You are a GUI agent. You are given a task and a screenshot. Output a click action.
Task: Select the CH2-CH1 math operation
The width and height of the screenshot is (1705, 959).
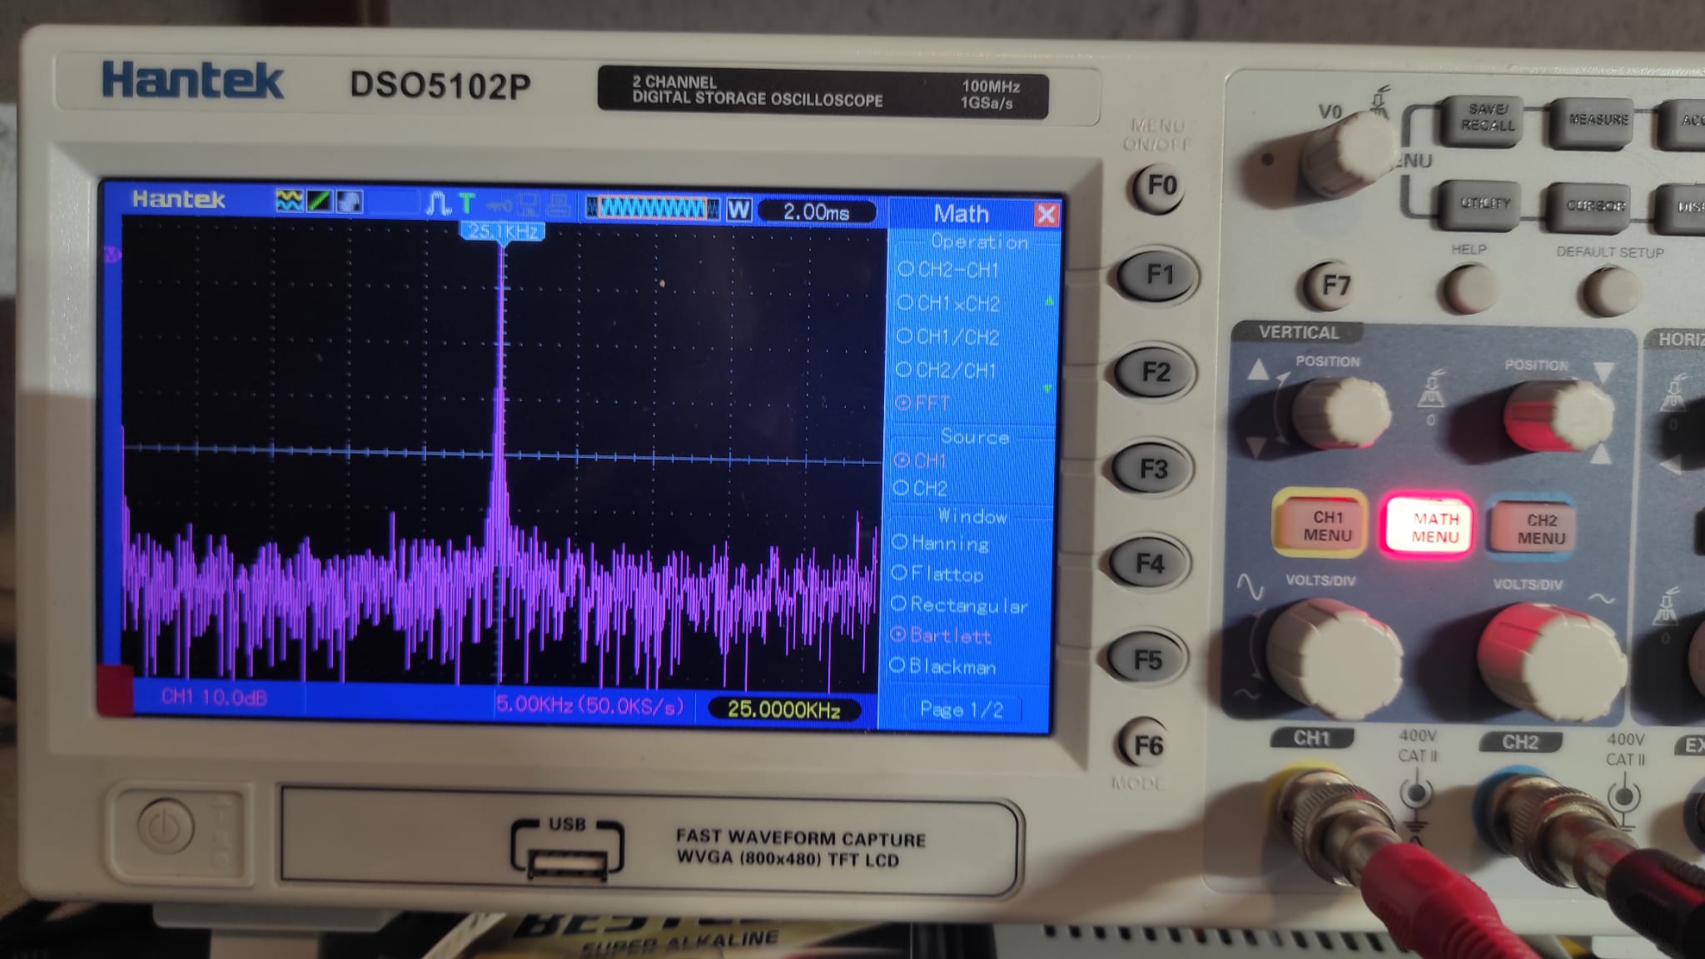click(x=949, y=270)
